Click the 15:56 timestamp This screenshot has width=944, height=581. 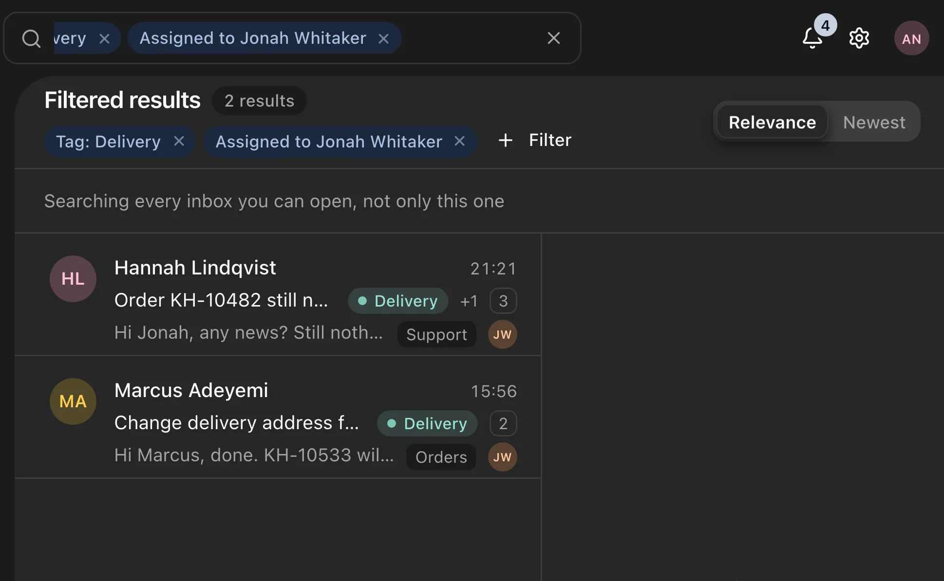[493, 391]
